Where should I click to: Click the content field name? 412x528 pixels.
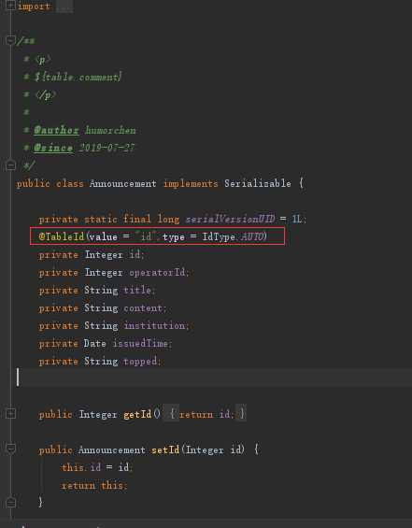(143, 308)
